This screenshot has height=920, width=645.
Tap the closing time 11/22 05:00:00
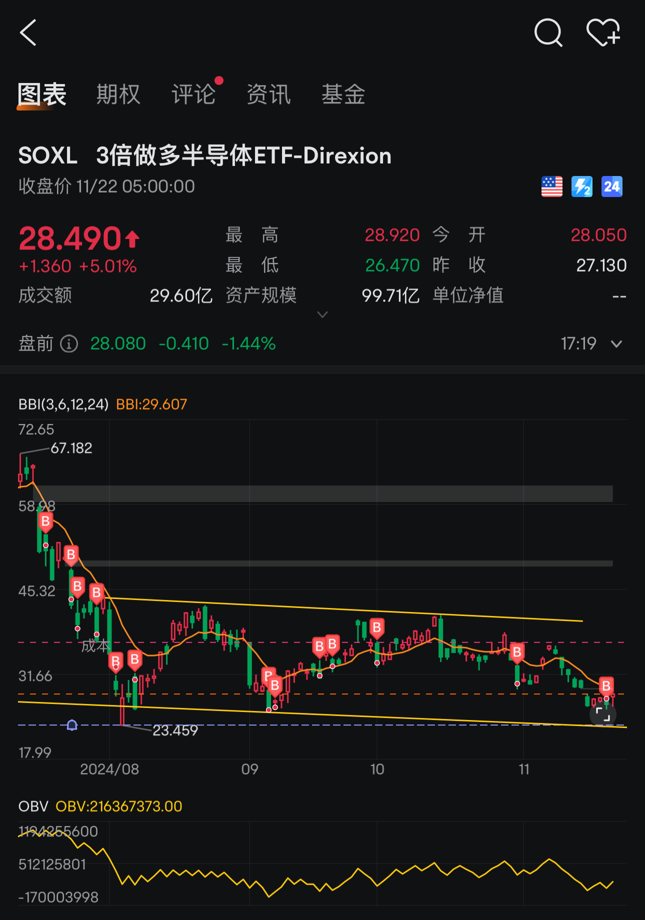tap(135, 186)
